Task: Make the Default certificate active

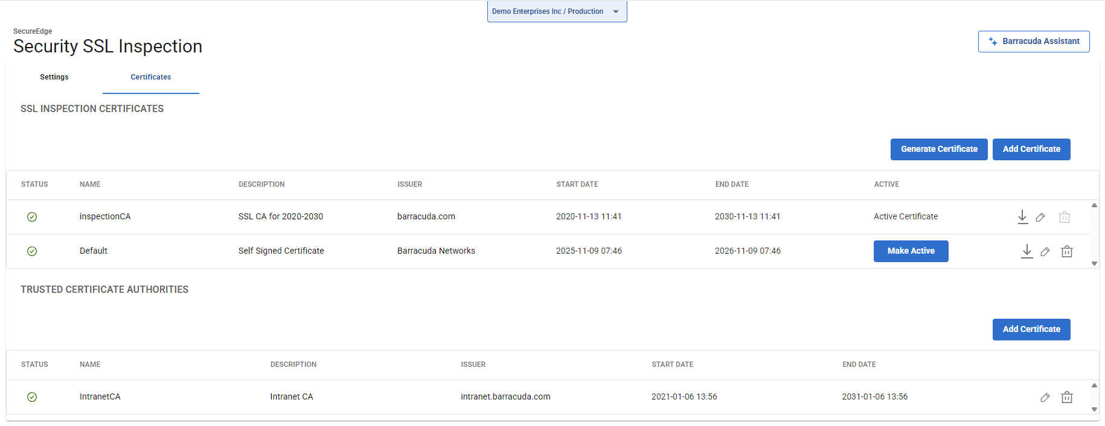Action: [911, 251]
